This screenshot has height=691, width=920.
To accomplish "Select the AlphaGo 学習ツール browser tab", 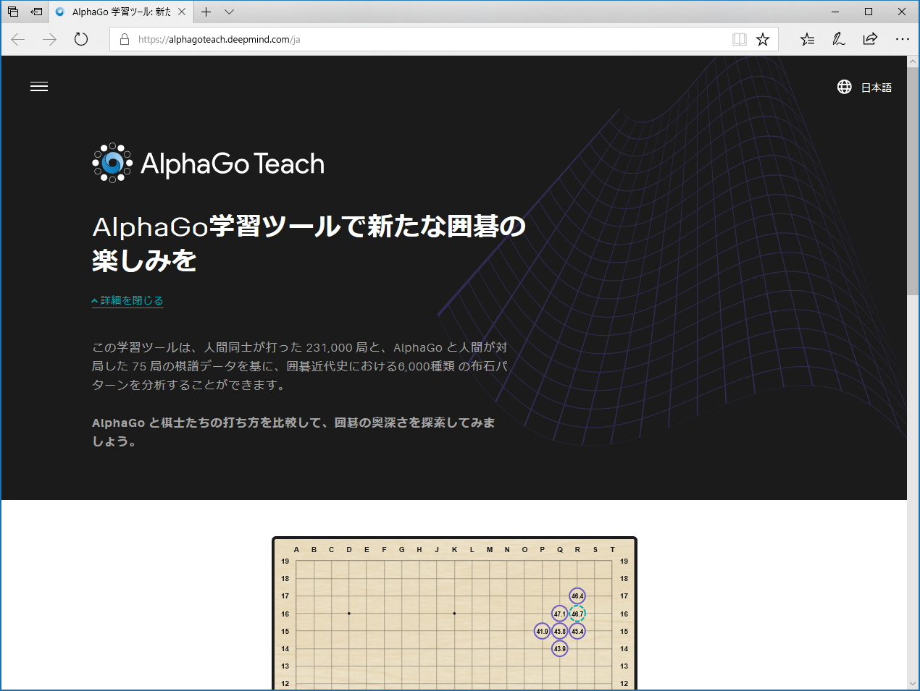I will (x=120, y=12).
